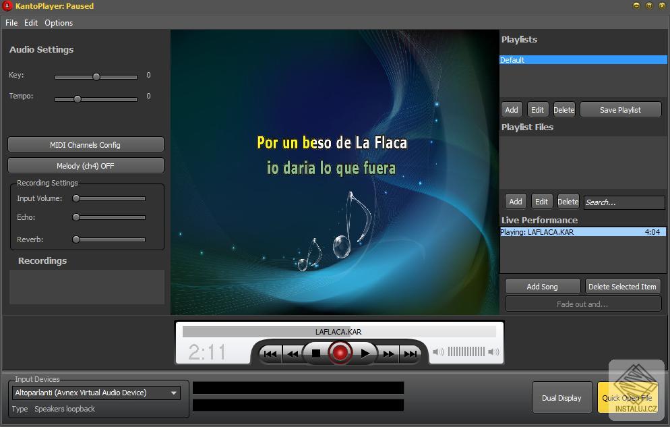
Task: Add a file to Playlist Files
Action: 516,202
